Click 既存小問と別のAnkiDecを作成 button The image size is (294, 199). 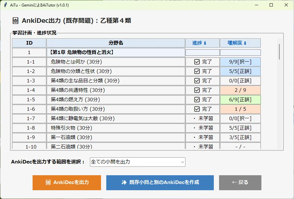click(x=160, y=183)
